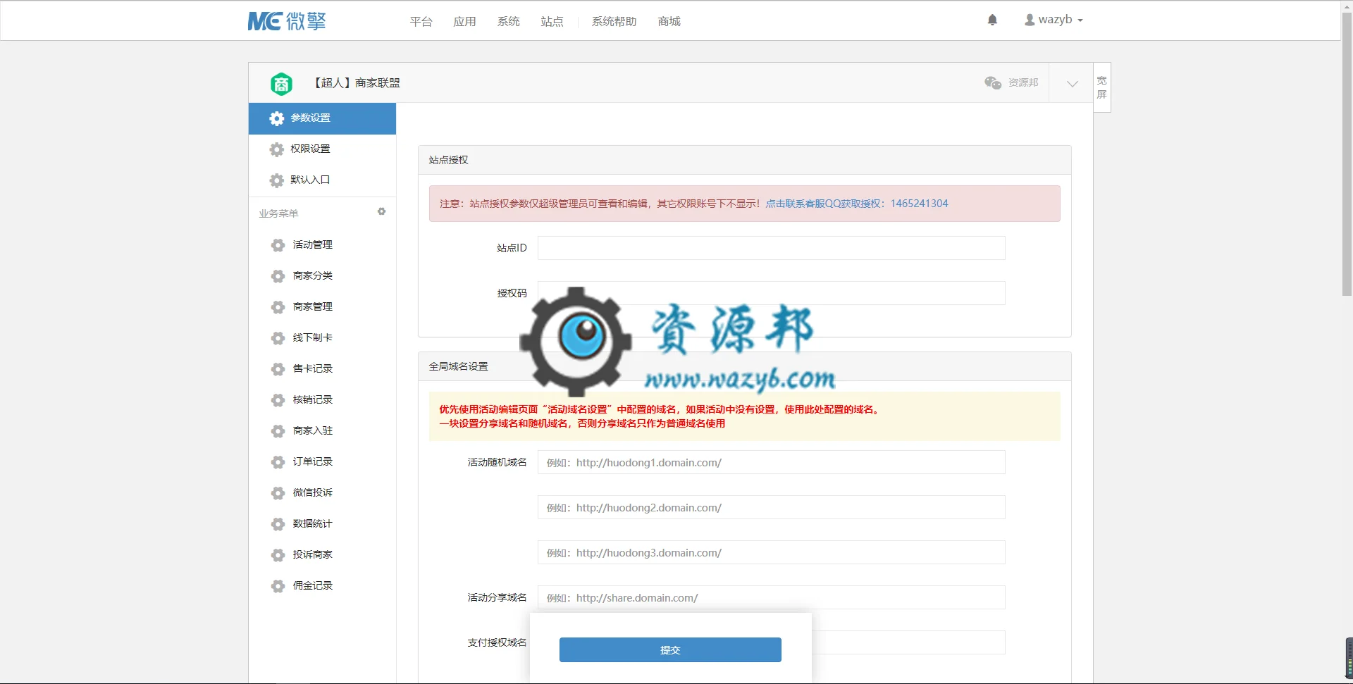The width and height of the screenshot is (1353, 684).
Task: Focus the huodong3 random domain field
Action: tap(771, 552)
